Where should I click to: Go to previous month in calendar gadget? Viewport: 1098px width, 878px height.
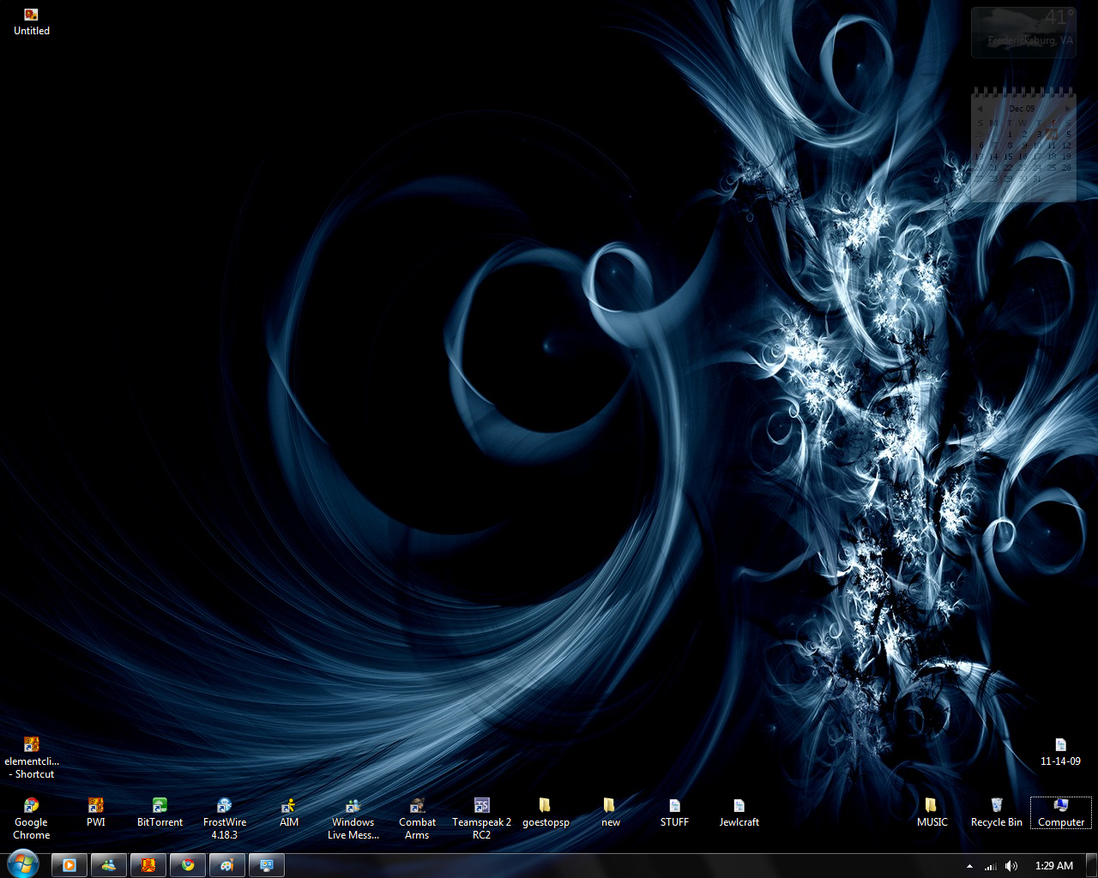tap(980, 109)
